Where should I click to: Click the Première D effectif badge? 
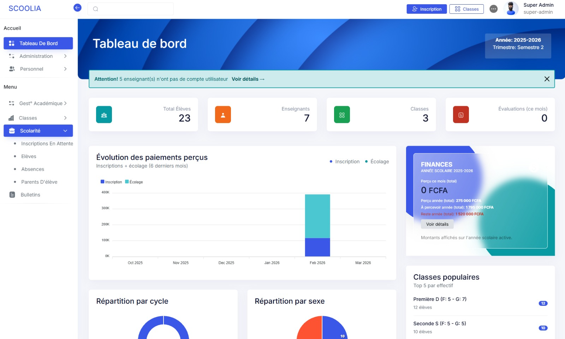coord(543,303)
